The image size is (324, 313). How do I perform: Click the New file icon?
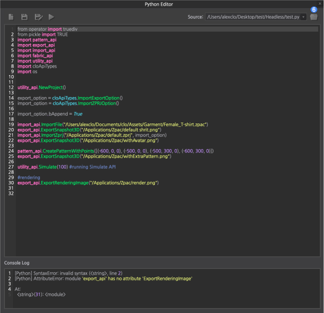point(11,17)
